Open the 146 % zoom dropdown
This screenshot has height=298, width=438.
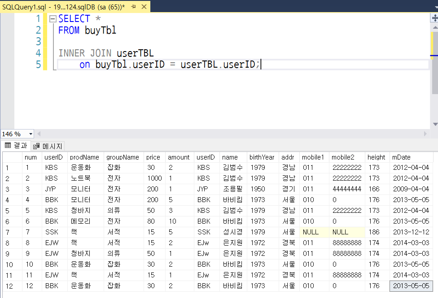(x=31, y=134)
